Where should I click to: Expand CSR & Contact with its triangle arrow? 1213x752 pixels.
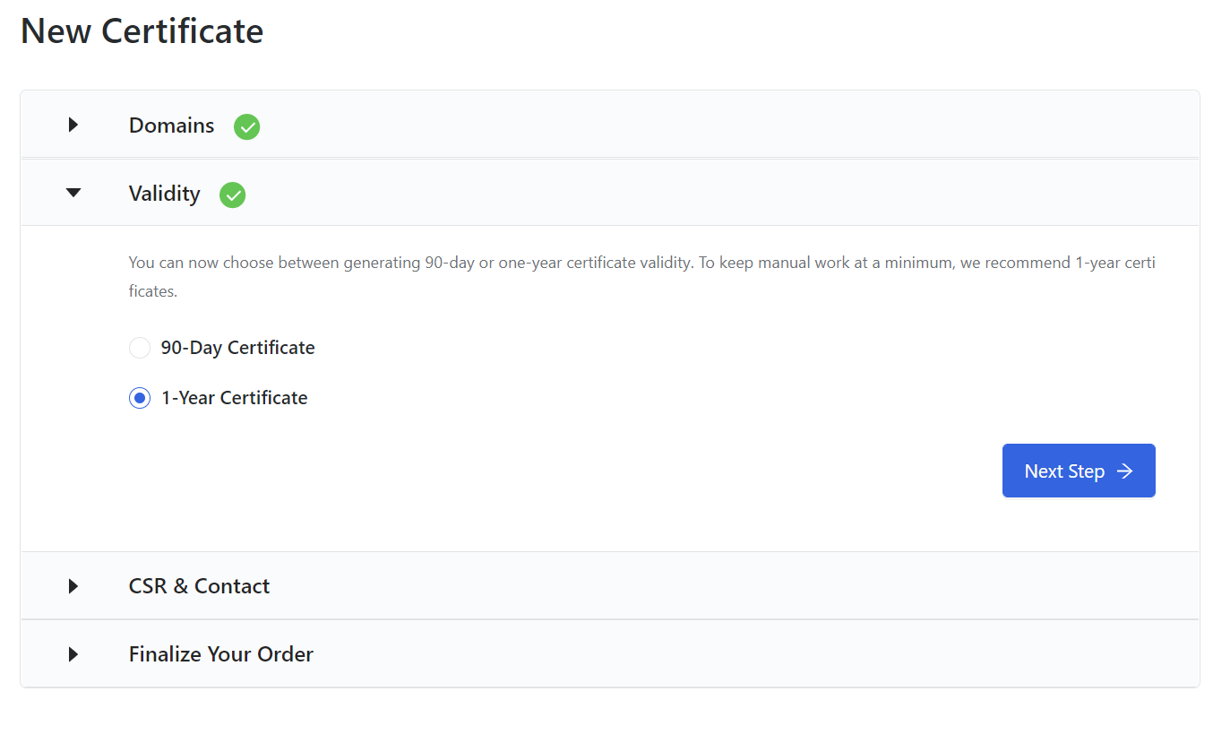coord(73,586)
